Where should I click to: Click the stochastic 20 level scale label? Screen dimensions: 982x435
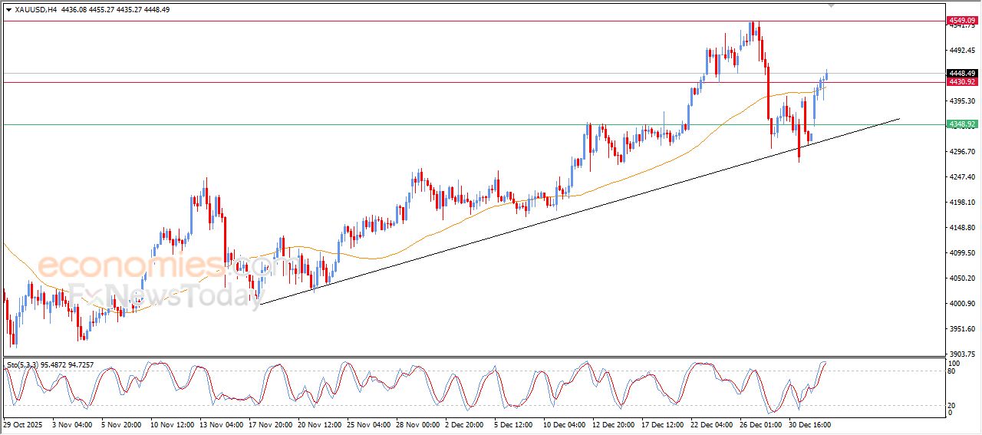point(952,405)
